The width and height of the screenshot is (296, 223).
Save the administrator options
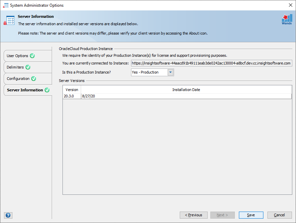251,215
